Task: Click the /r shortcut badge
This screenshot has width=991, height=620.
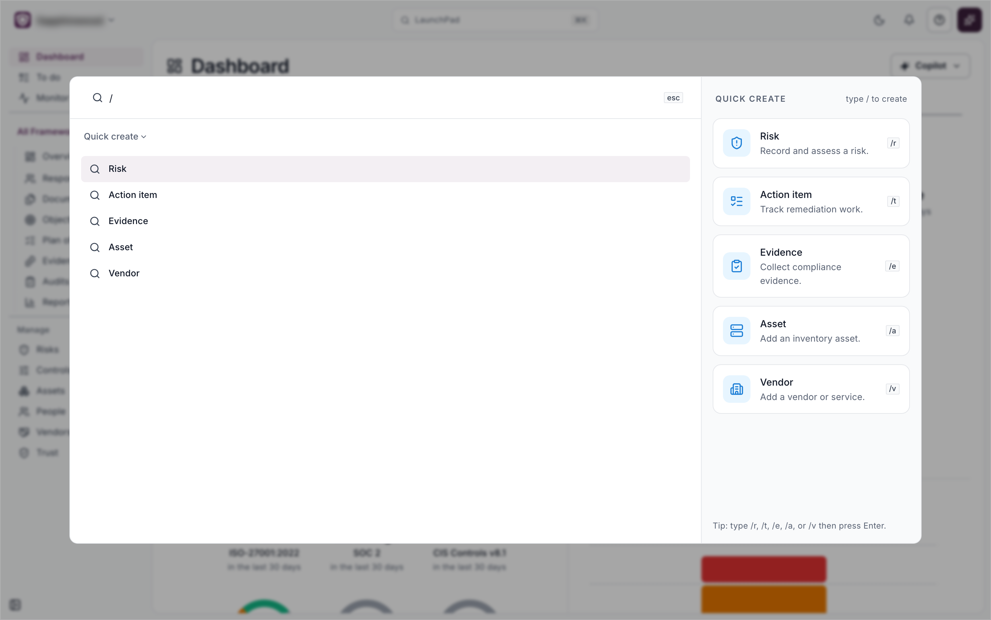Action: click(x=893, y=143)
